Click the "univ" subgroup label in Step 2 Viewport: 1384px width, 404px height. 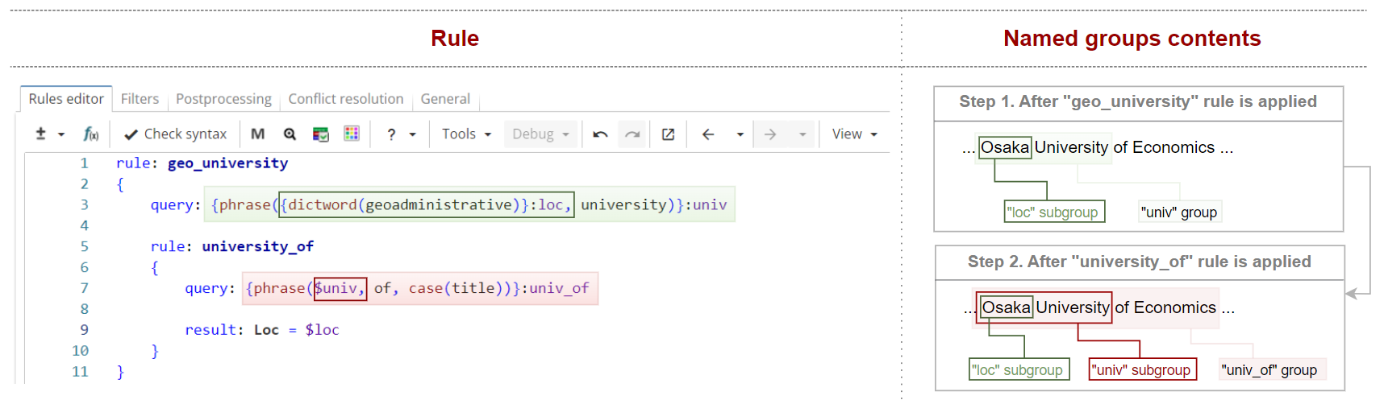(1142, 369)
